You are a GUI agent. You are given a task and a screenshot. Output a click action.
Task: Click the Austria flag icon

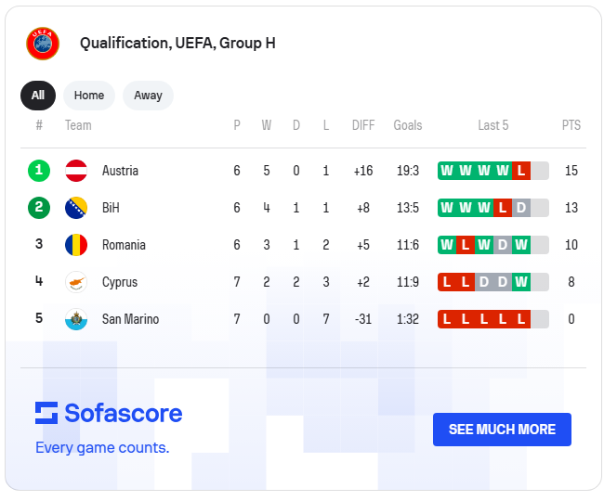pos(76,171)
